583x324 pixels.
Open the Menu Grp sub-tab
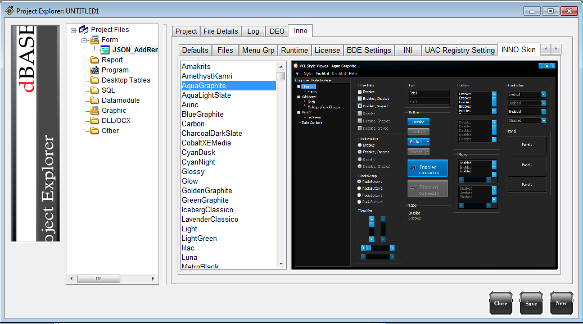259,50
